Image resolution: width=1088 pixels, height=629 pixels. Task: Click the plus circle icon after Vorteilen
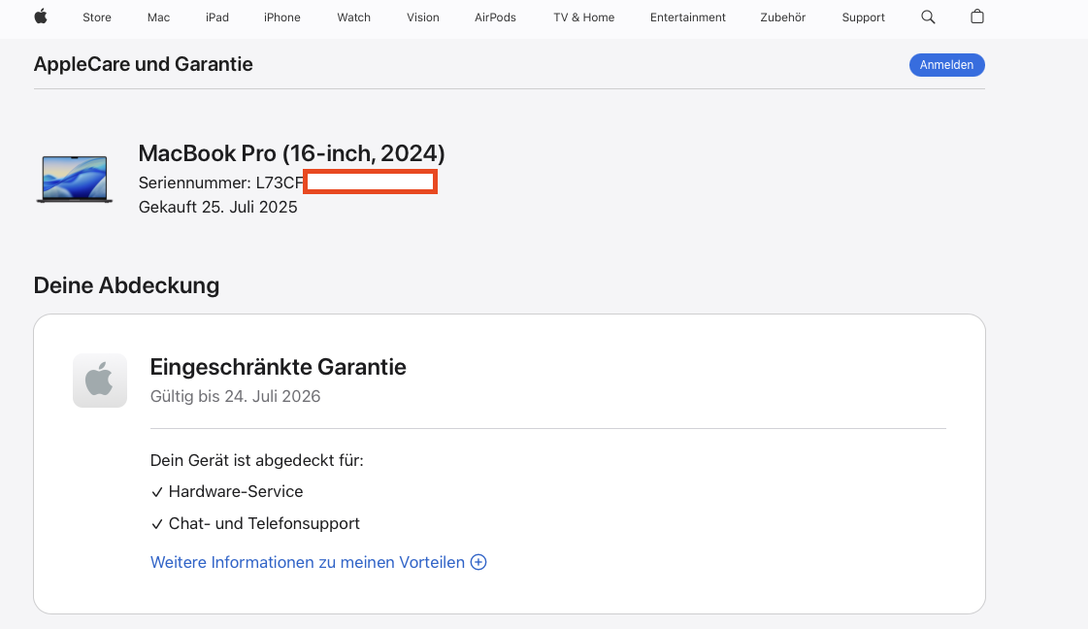(x=478, y=562)
